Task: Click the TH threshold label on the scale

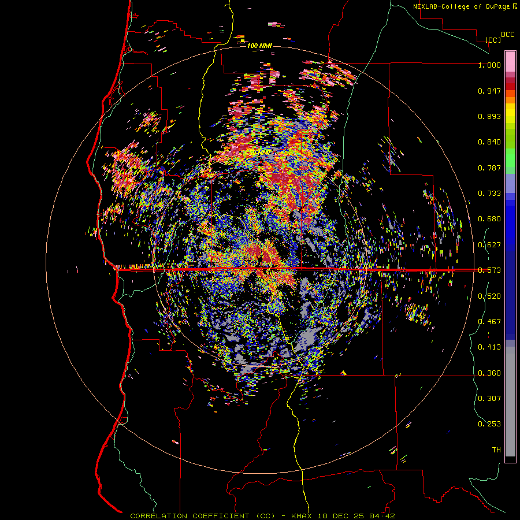Action: click(x=496, y=450)
